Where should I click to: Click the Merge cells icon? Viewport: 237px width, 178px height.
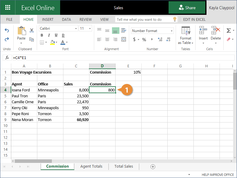124,39
